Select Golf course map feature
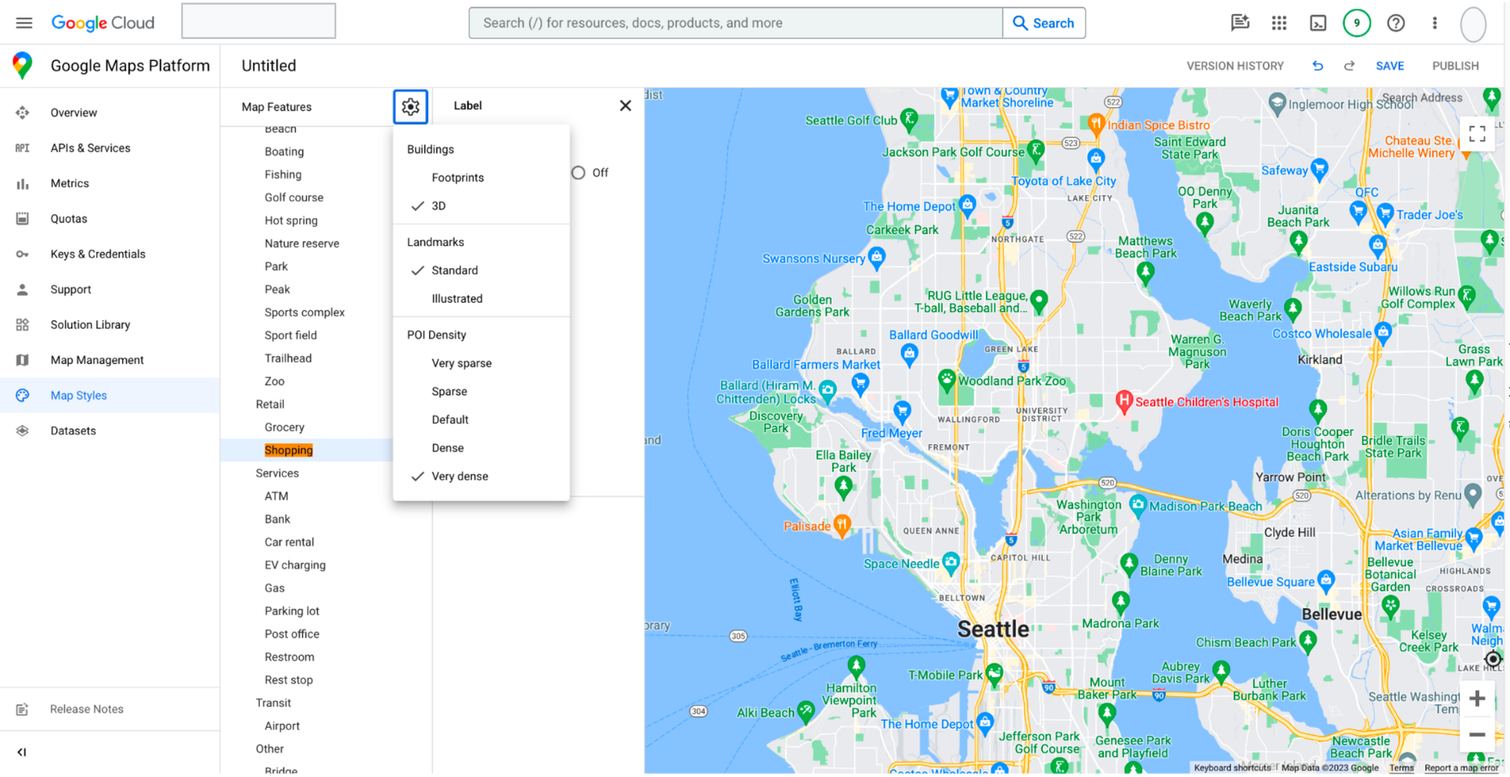1510x777 pixels. point(293,198)
